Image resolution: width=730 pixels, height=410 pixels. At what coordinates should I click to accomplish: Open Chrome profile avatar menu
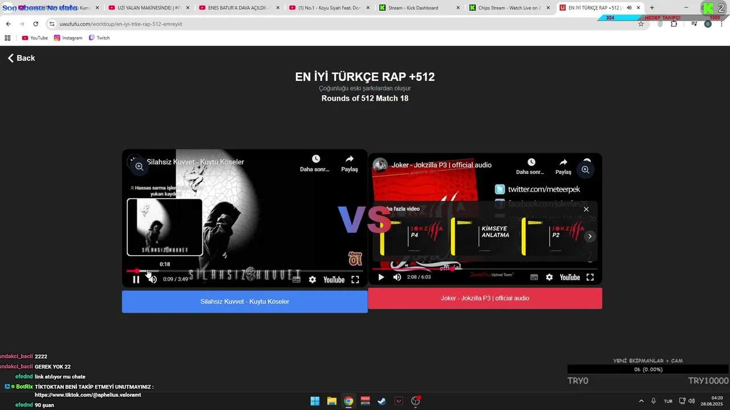tap(708, 24)
